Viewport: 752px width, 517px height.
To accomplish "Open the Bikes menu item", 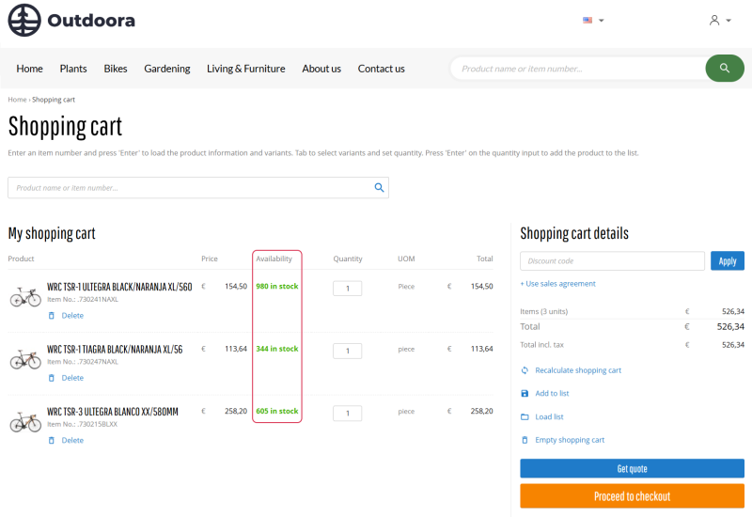I will (x=116, y=69).
